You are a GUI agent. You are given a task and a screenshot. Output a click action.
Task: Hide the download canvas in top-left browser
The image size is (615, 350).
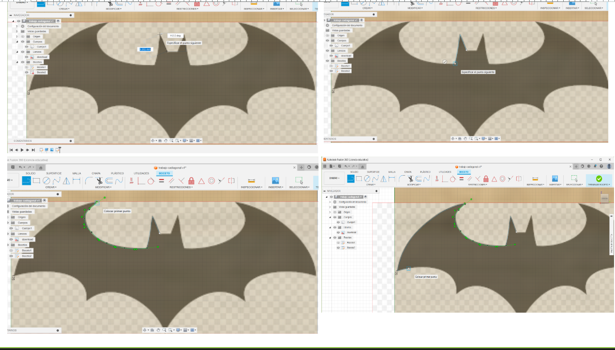27,56
